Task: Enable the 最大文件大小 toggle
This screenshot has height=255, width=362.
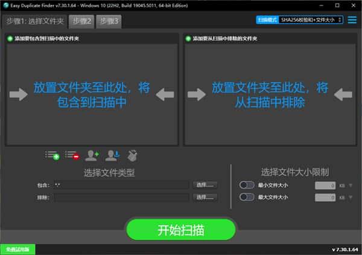Action: click(x=247, y=197)
